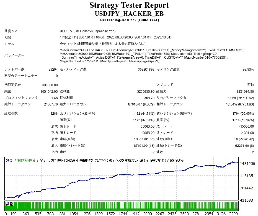
Task: Click the 431533 y-axis label
Action: [247, 200]
